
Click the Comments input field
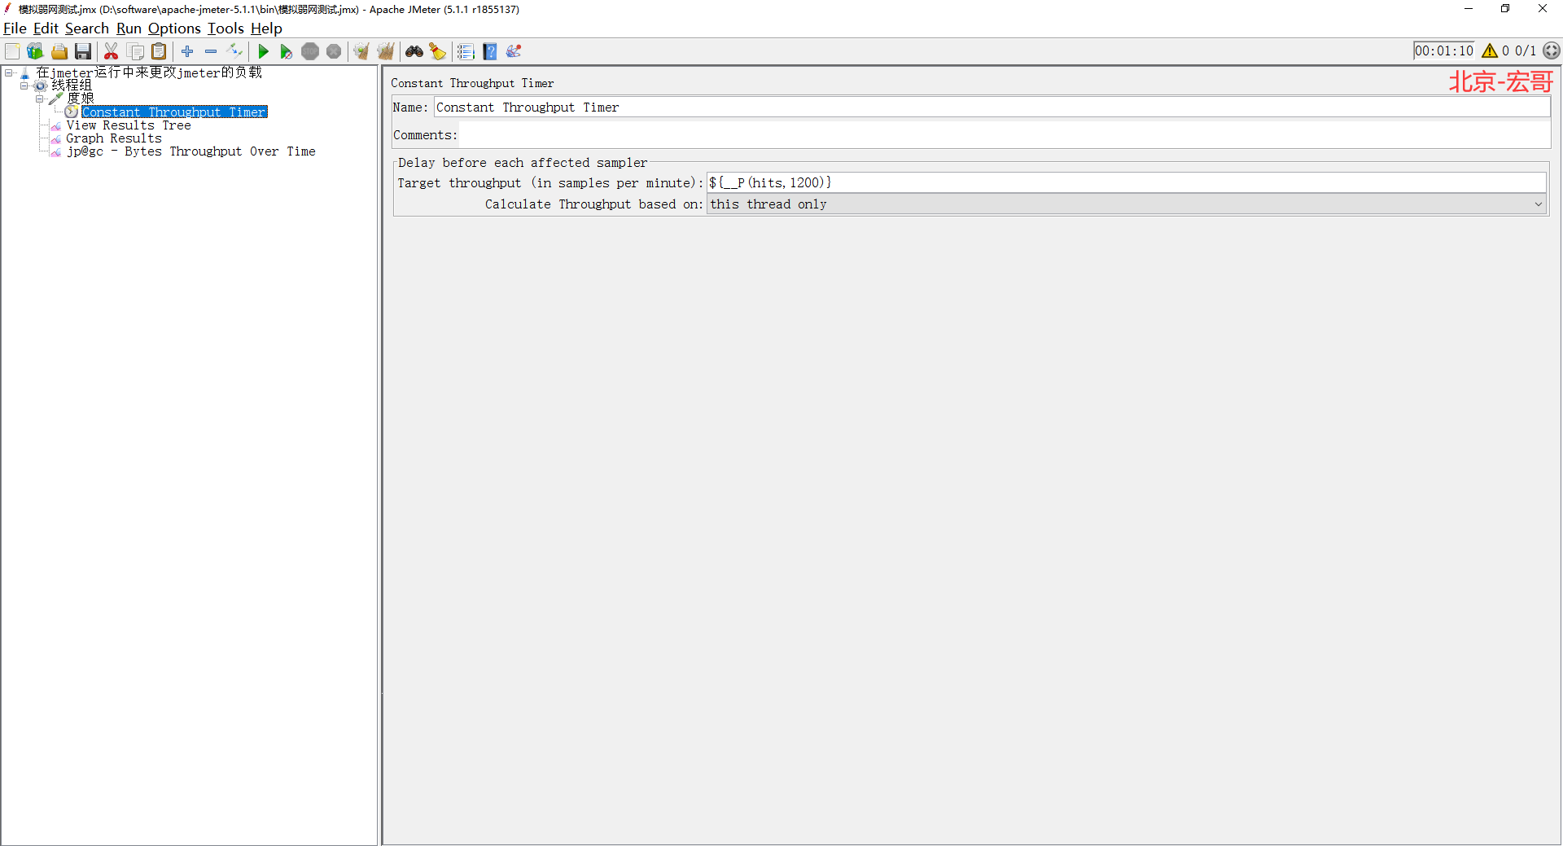(x=1005, y=135)
